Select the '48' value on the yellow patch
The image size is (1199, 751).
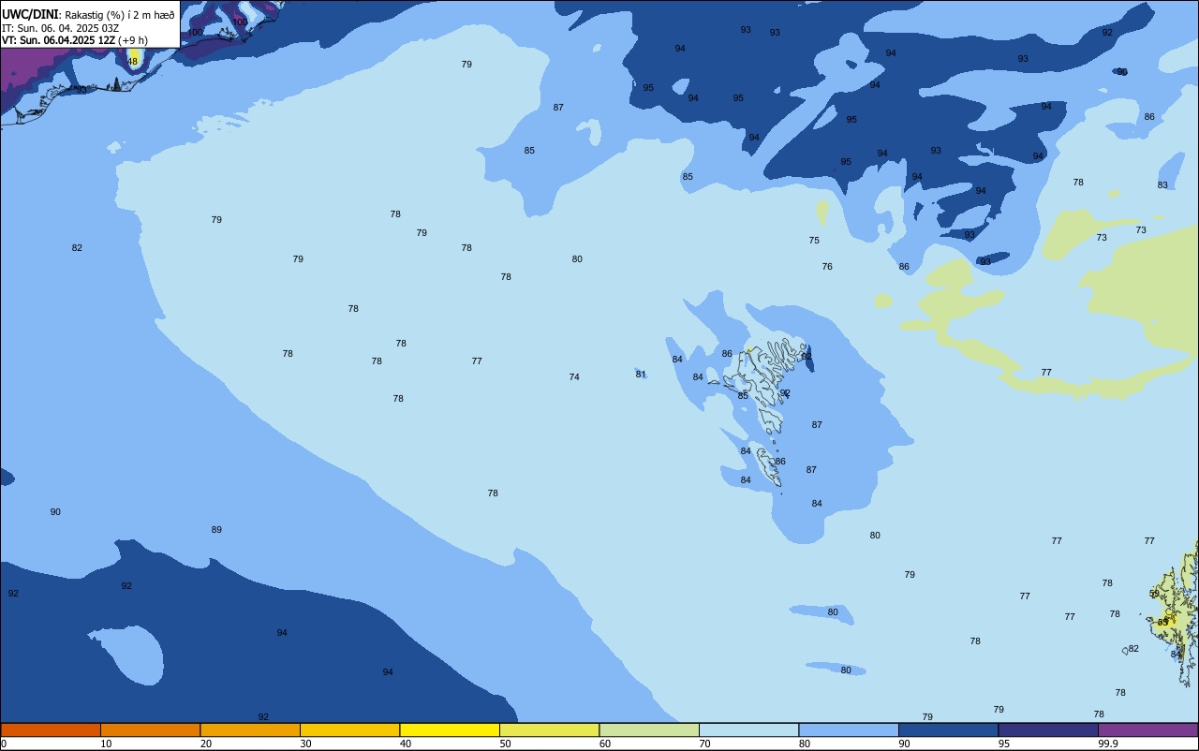[132, 62]
